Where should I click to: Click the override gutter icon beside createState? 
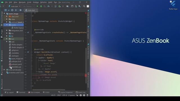coord(28,33)
